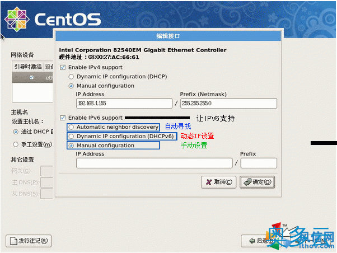Select IPv4 Manual configuration radio button

[71, 86]
